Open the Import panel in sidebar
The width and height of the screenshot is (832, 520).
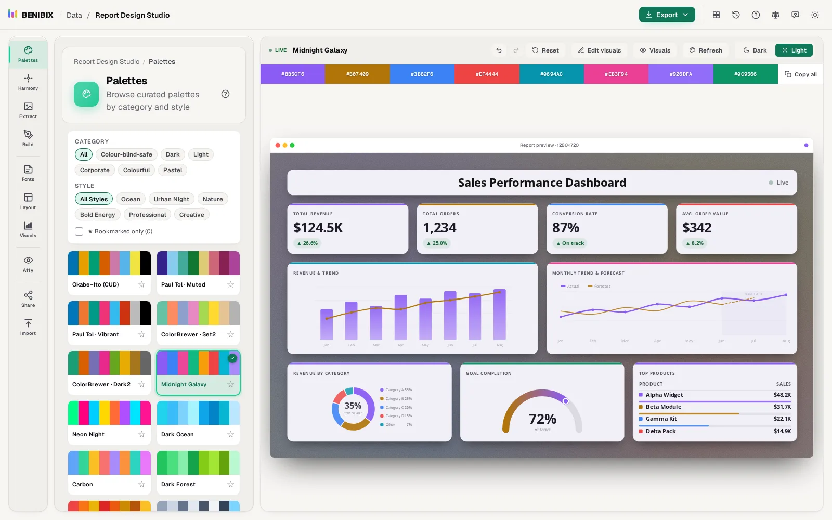(x=28, y=327)
